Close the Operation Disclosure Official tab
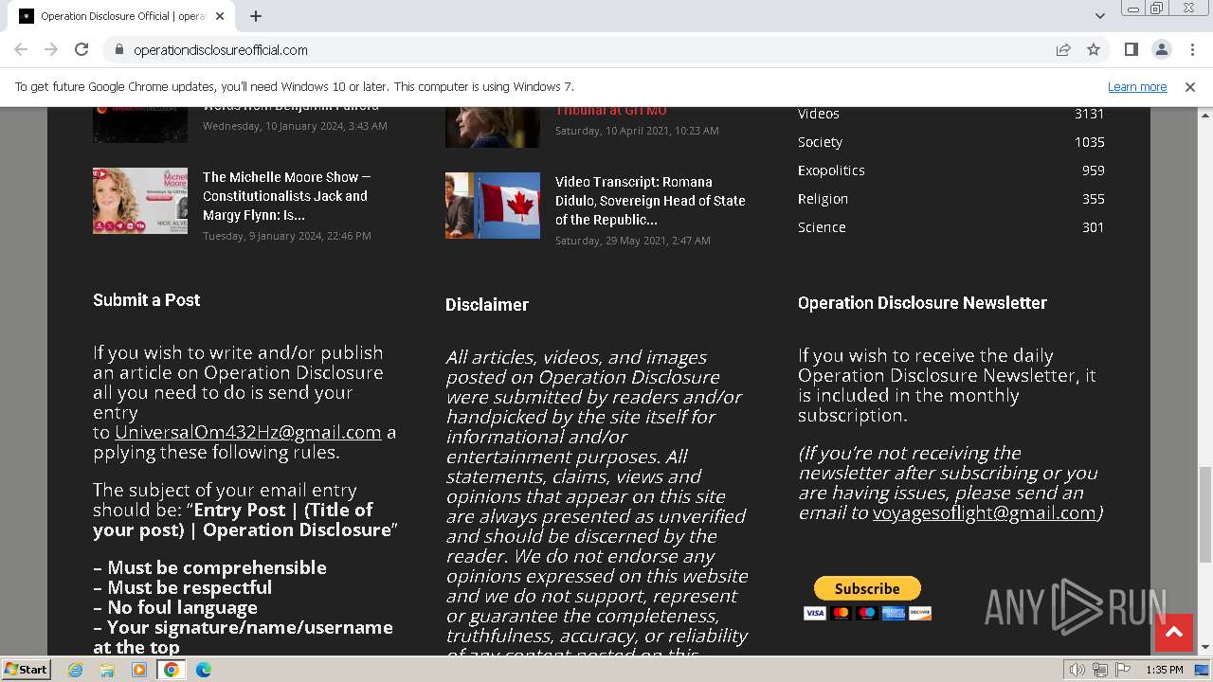Image resolution: width=1213 pixels, height=682 pixels. click(x=220, y=16)
